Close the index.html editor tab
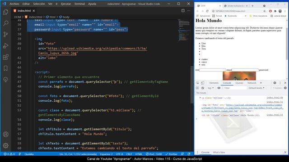The height and width of the screenshot is (162, 289). pyautogui.click(x=34, y=11)
